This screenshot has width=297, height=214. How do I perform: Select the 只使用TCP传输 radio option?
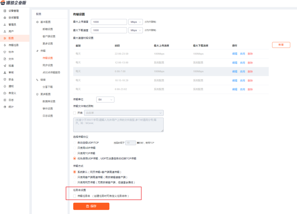(74, 153)
